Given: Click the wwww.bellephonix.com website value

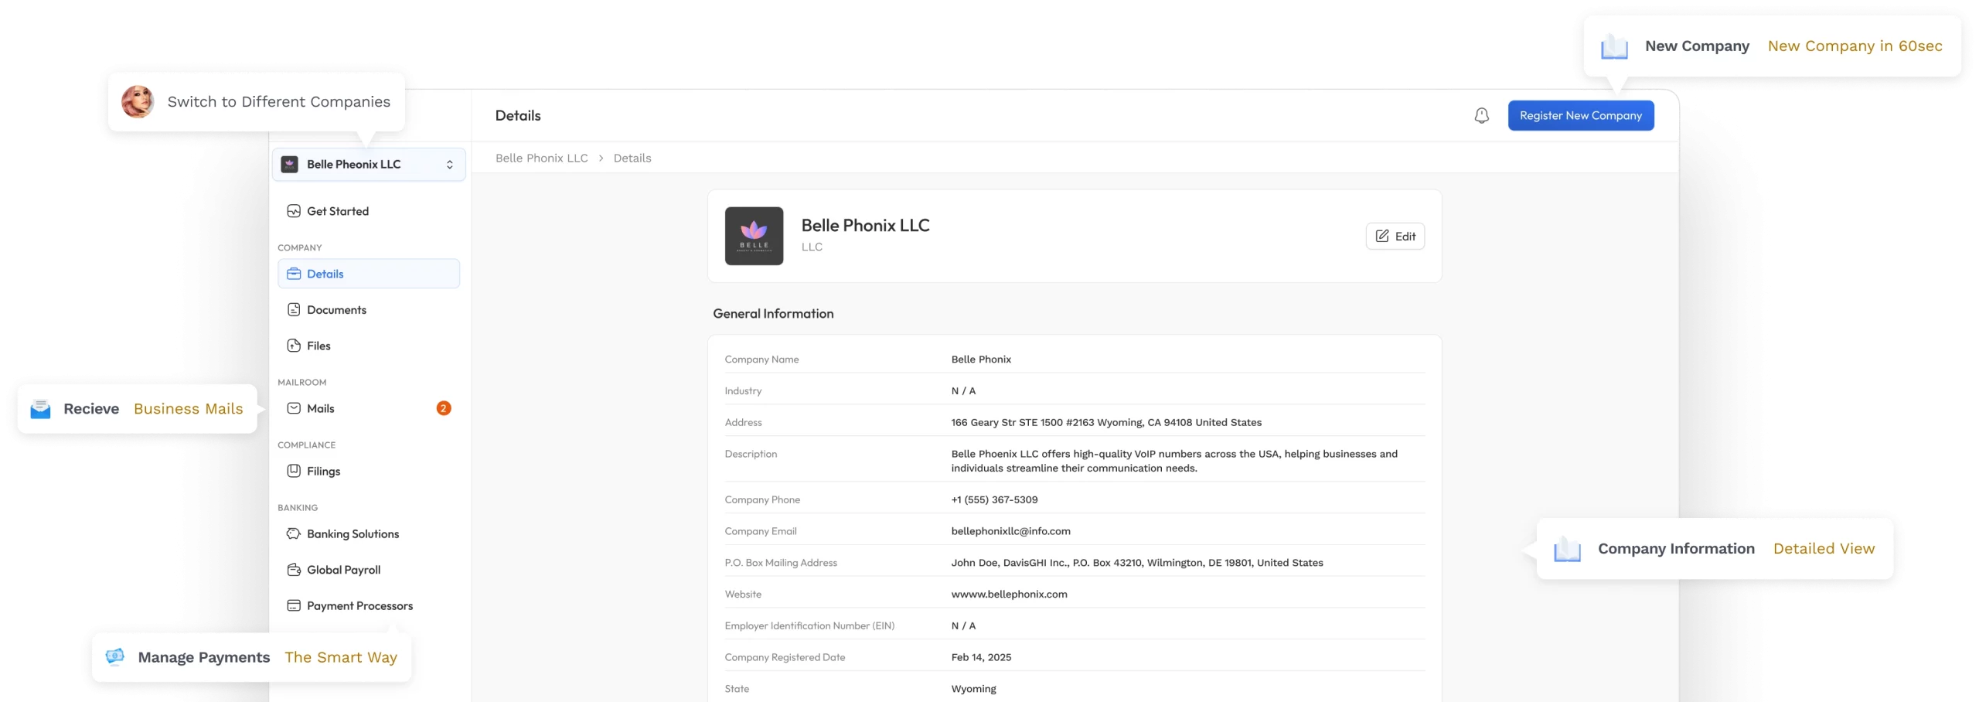Looking at the screenshot, I should [1009, 595].
